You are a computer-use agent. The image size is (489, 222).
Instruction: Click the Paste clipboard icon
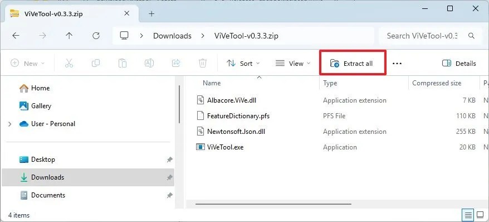123,64
